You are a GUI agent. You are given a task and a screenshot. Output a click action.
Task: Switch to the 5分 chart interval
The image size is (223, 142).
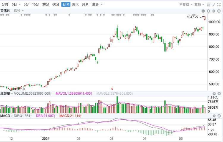[26, 4]
